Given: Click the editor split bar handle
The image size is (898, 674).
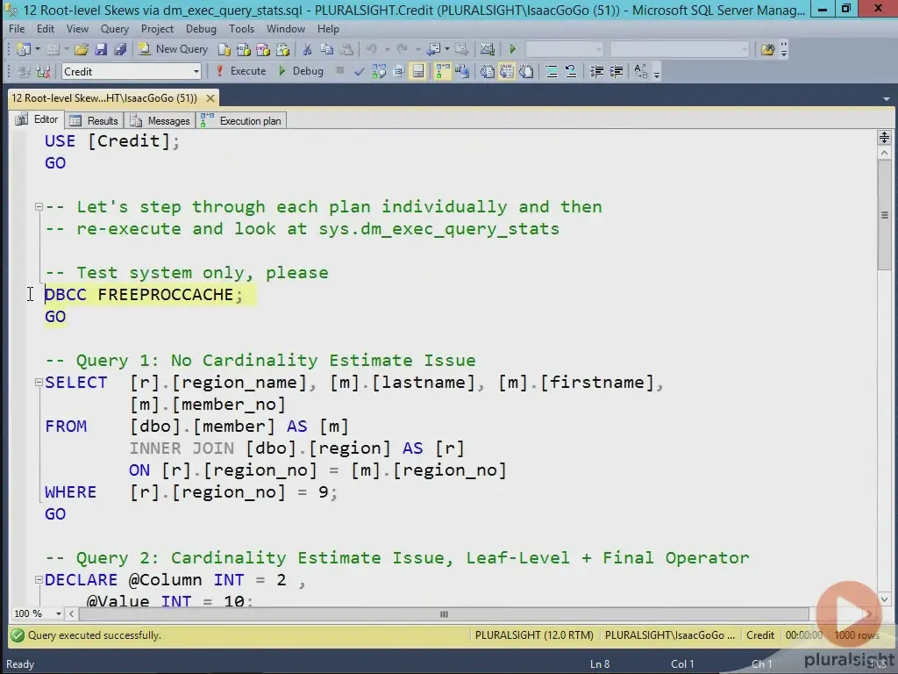Looking at the screenshot, I should (884, 138).
